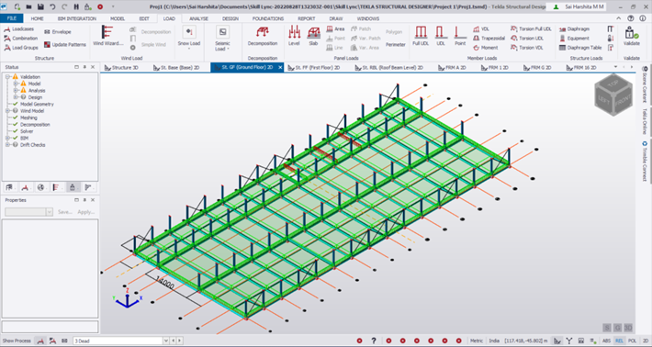Click the Update Patterns button

[65, 44]
